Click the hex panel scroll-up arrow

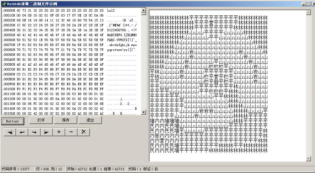143,10
